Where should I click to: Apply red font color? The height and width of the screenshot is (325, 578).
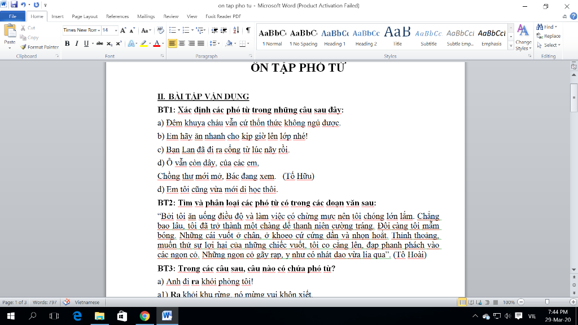(157, 43)
